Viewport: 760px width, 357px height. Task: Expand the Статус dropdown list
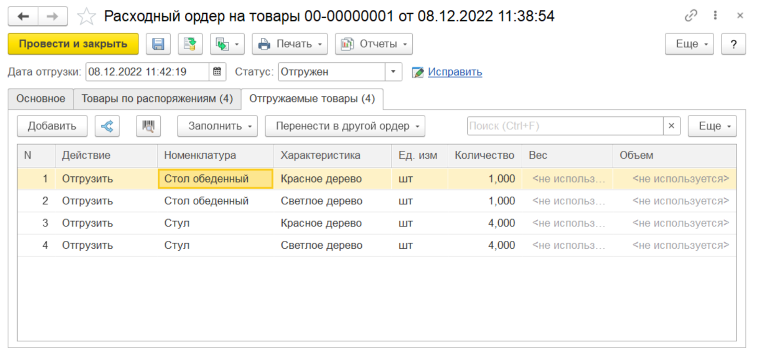[x=393, y=72]
